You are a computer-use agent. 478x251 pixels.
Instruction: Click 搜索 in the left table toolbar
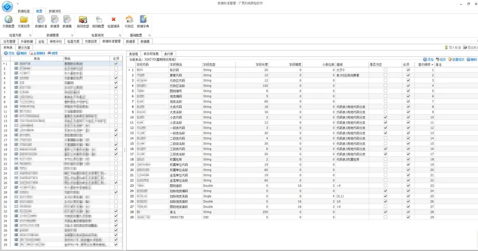click(53, 53)
